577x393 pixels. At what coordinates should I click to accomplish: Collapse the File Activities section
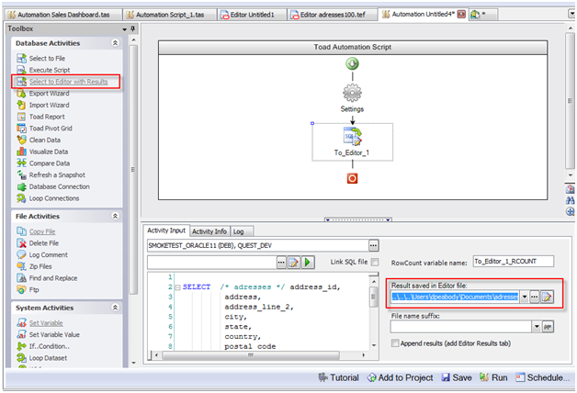point(115,216)
